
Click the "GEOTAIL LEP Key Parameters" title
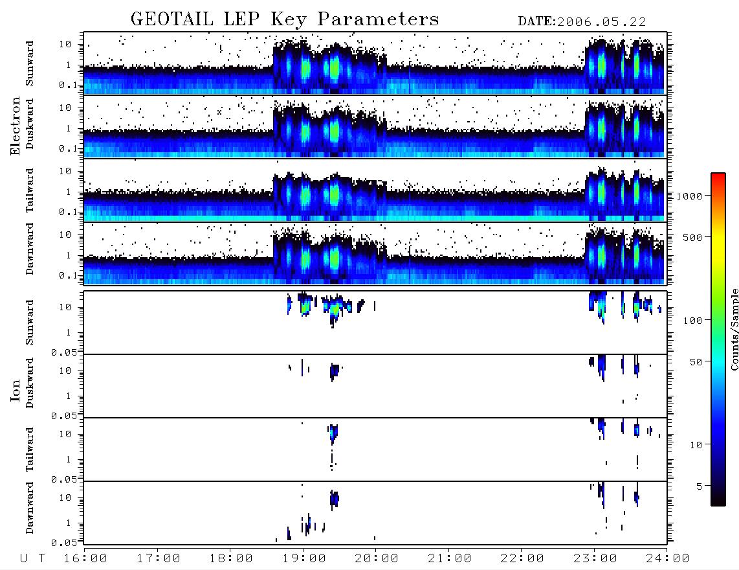285,19
